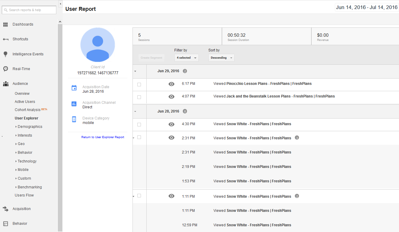Collapse the Jun 29, 2016 date group
The height and width of the screenshot is (232, 399).
(x=135, y=71)
